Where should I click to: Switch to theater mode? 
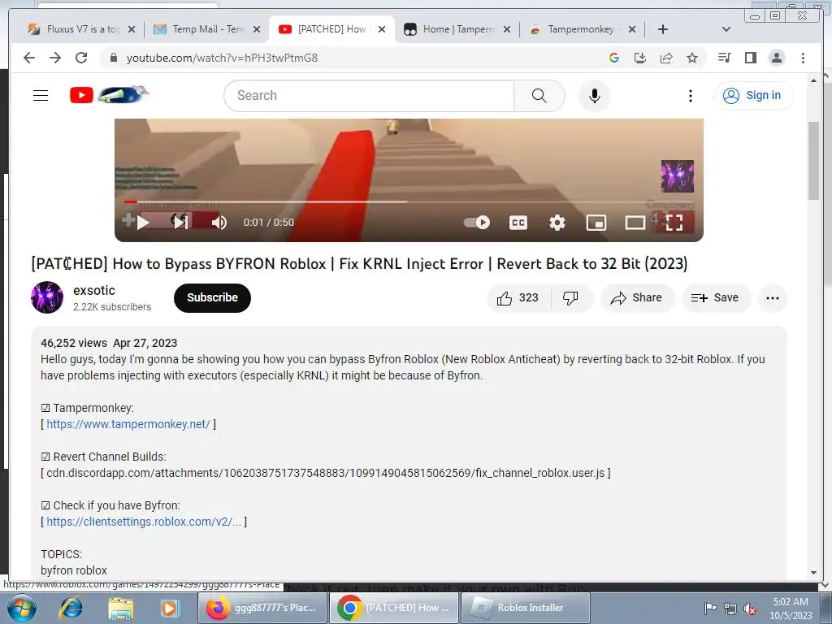click(635, 223)
